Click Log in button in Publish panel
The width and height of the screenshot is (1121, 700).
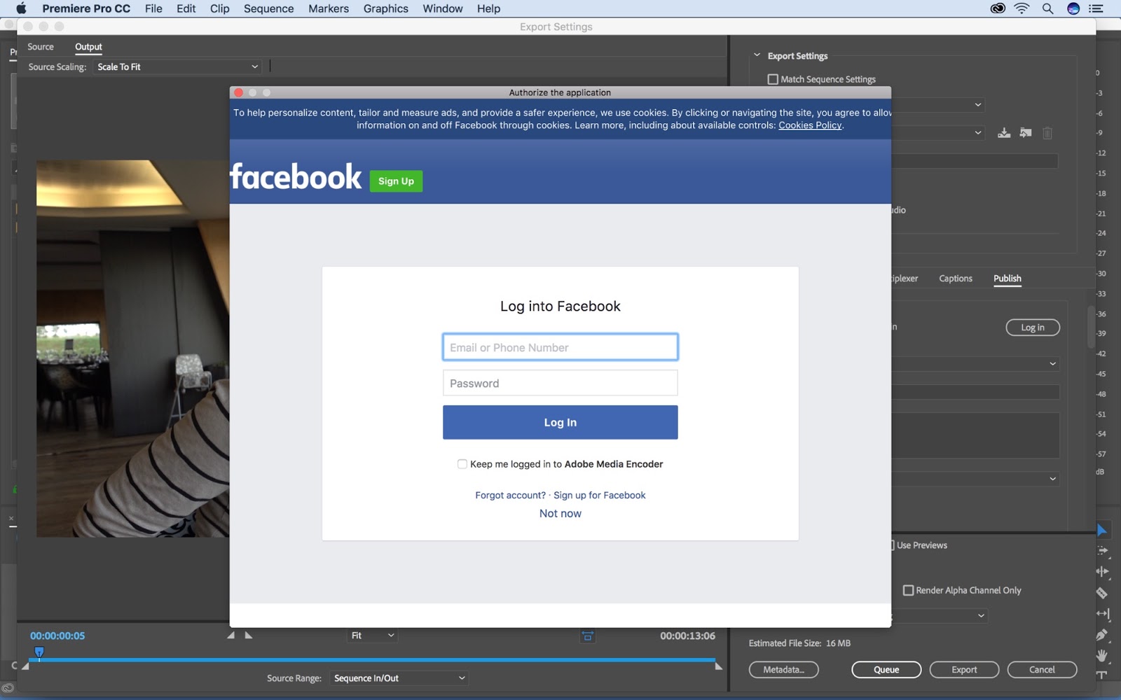(x=1033, y=327)
